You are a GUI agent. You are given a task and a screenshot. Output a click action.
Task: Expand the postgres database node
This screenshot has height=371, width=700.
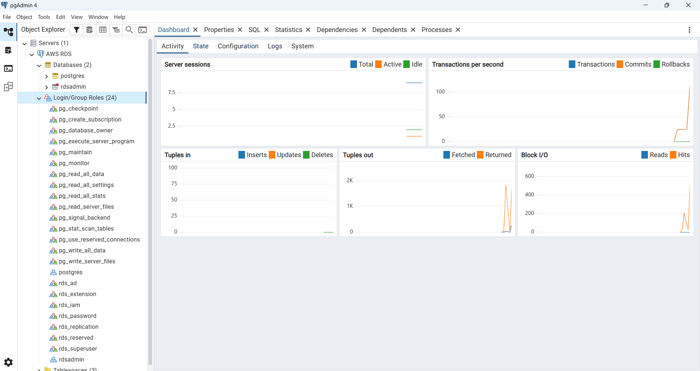46,76
